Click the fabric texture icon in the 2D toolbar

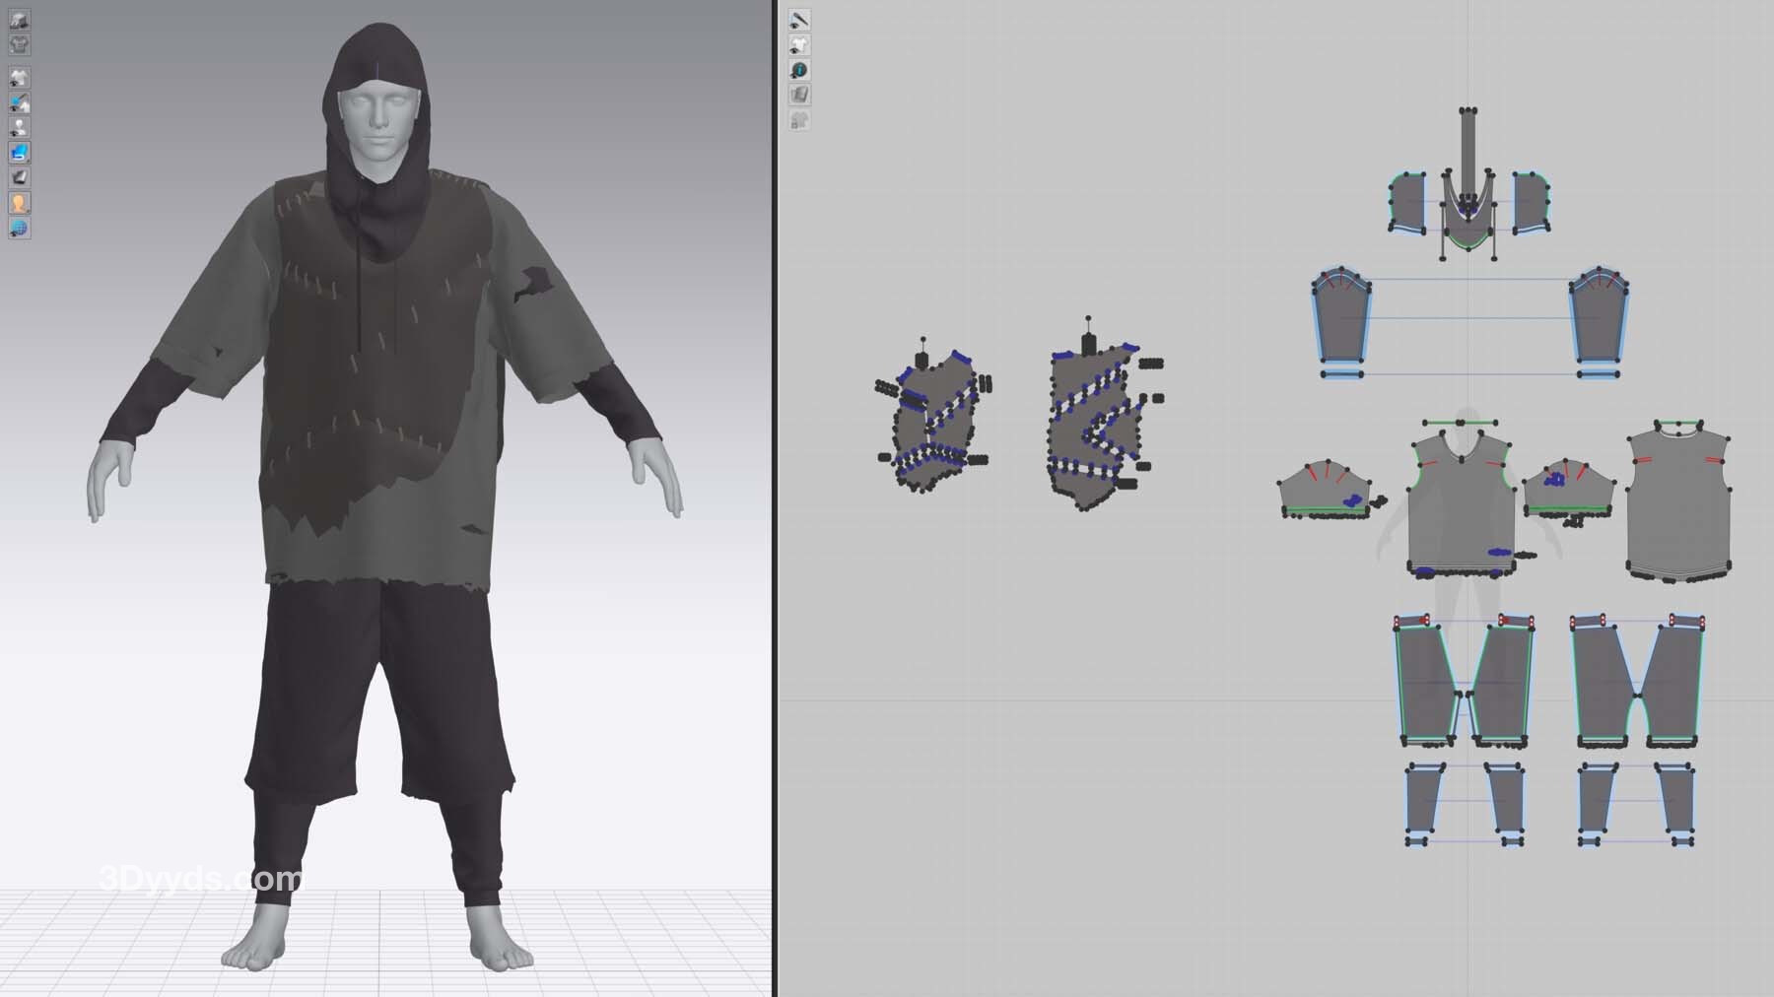(x=799, y=95)
